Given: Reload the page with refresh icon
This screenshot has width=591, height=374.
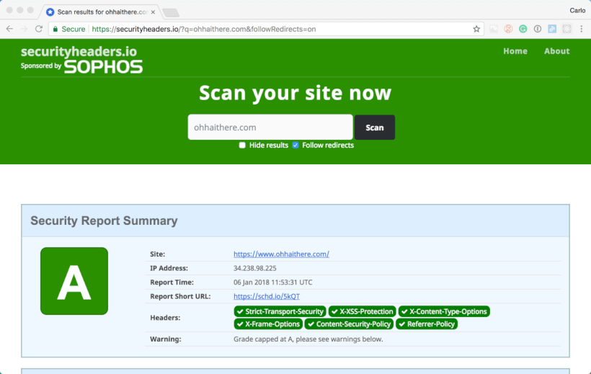Looking at the screenshot, I should coord(39,29).
